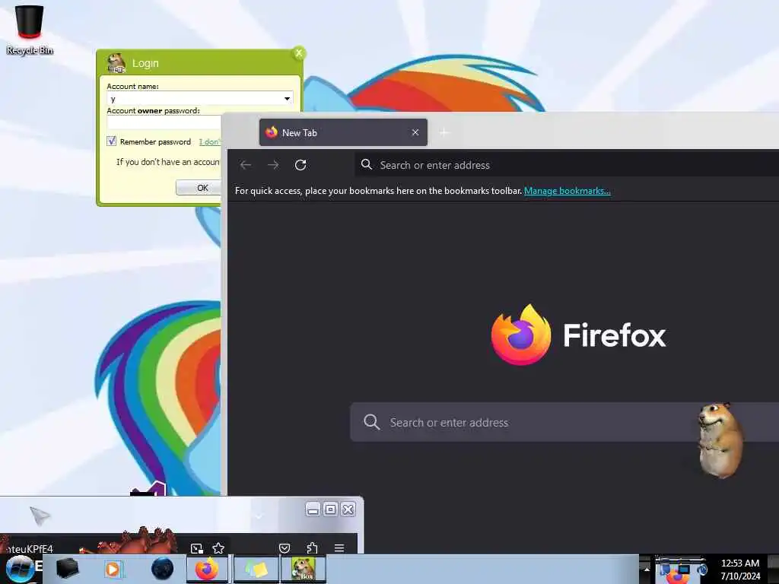Open the sticky notes taskbar button

click(x=256, y=569)
